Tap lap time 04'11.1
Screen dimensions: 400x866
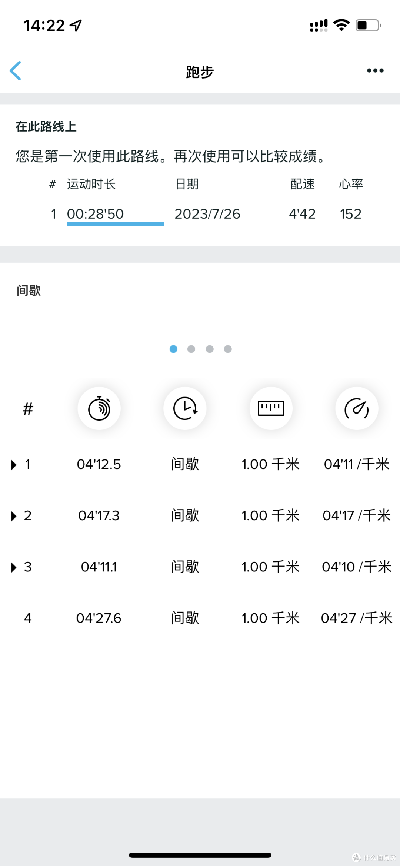point(99,567)
